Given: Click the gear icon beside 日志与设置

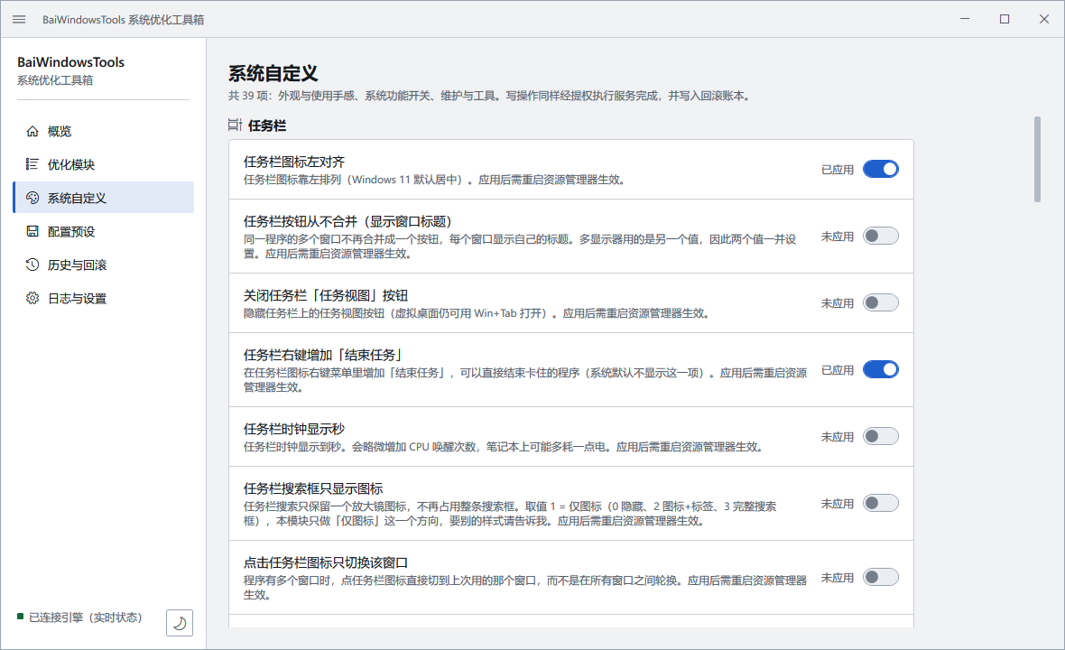Looking at the screenshot, I should (x=32, y=298).
